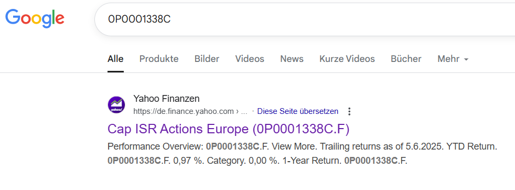Open the Cap ISR Actions Europe result title
The width and height of the screenshot is (515, 190).
pos(229,129)
